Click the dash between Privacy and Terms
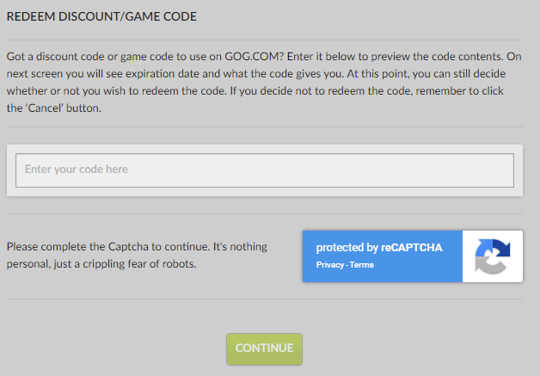The width and height of the screenshot is (540, 376). [x=347, y=265]
